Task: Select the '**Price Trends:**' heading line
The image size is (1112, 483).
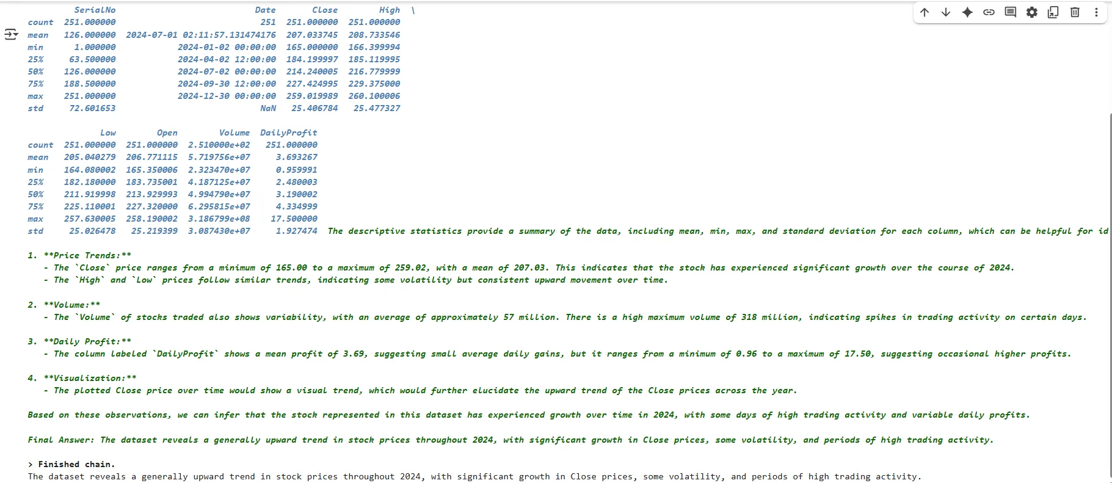Action: [79, 255]
